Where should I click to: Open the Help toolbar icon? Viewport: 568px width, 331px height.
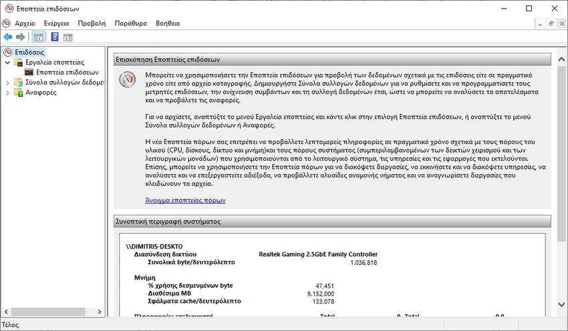pyautogui.click(x=55, y=37)
